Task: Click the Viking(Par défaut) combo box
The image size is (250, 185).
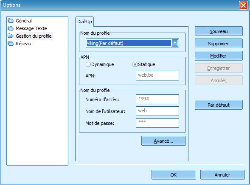Action: (132, 43)
